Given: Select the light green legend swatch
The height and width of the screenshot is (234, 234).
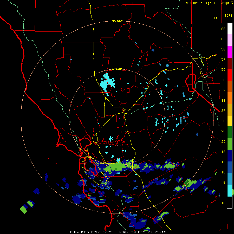Looking at the screenshot, I should (230, 144).
